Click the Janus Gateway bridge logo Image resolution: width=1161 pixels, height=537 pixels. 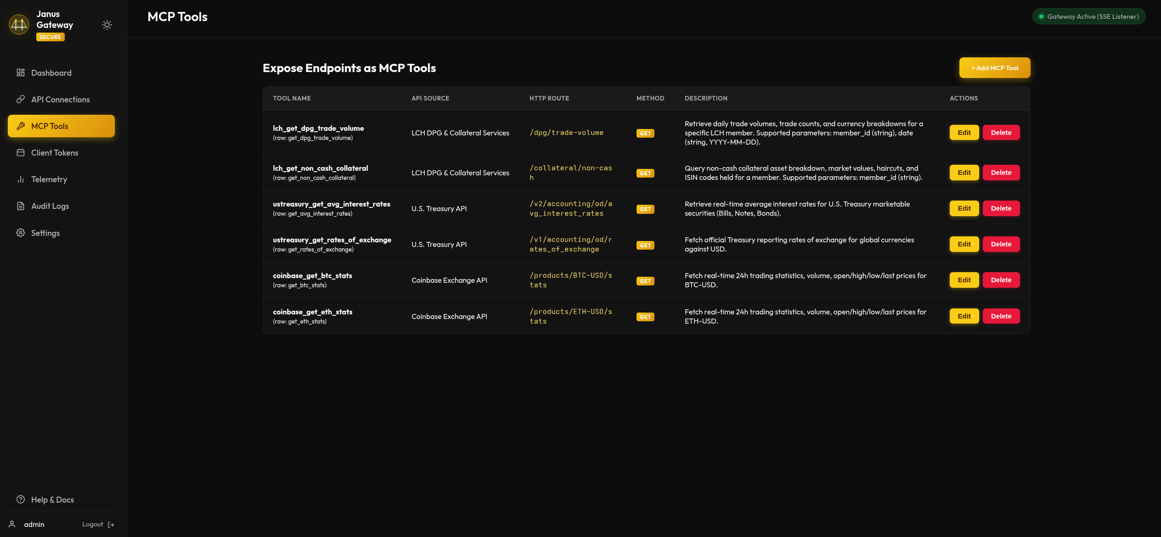coord(19,25)
